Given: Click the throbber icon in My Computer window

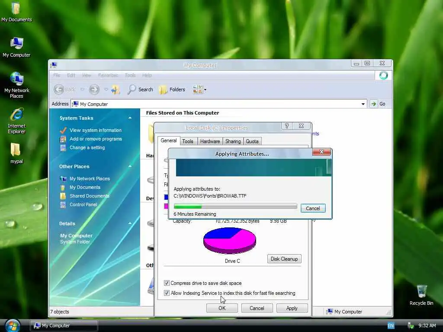Looking at the screenshot, I should (383, 75).
